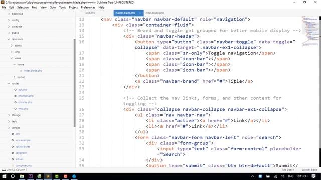This screenshot has height=180, width=321.
Task: Open network status in system tray
Action: click(275, 176)
